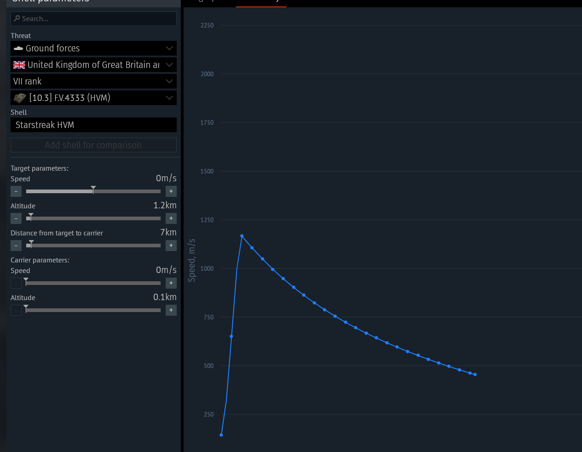Increase target altitude with plus button
This screenshot has width=582, height=452.
point(171,218)
